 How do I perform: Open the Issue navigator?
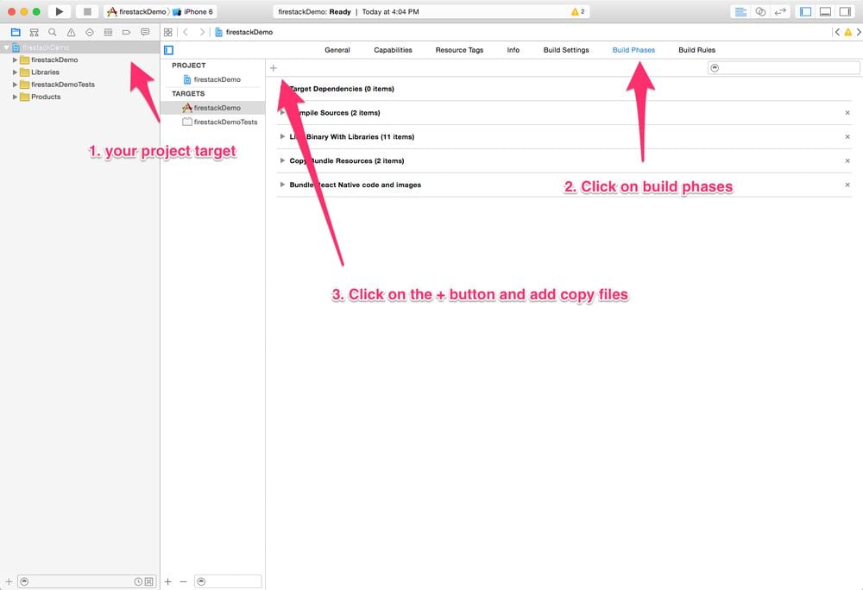coord(71,33)
